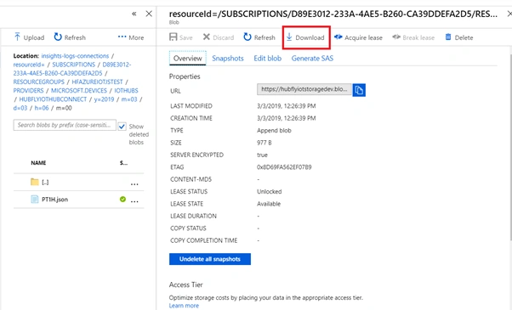
Task: Click the 977 B size value
Action: tap(265, 143)
